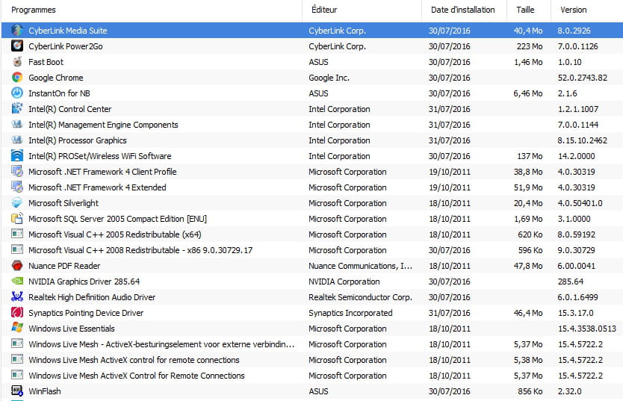Select Intel(R) PROSet/Wireless WiFi Software entry
The height and width of the screenshot is (401, 623).
point(100,156)
